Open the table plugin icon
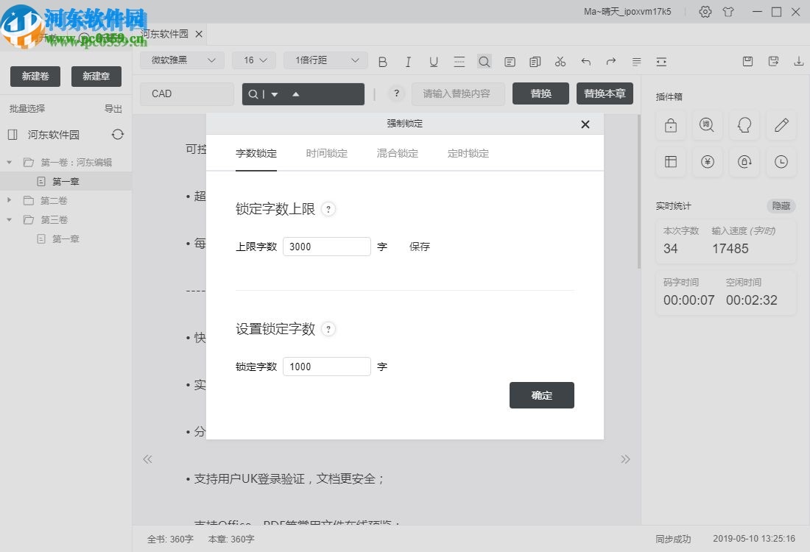Viewport: 810px width, 552px height. [x=670, y=162]
